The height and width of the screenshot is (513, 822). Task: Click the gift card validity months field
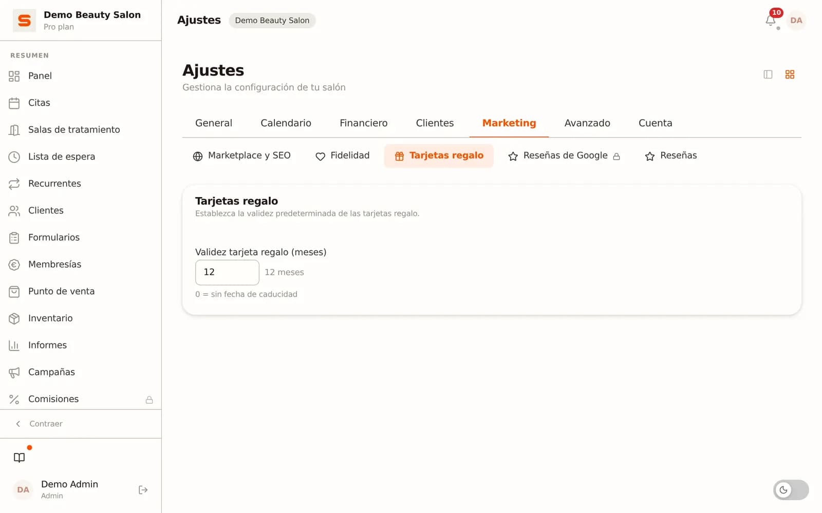[x=227, y=272]
